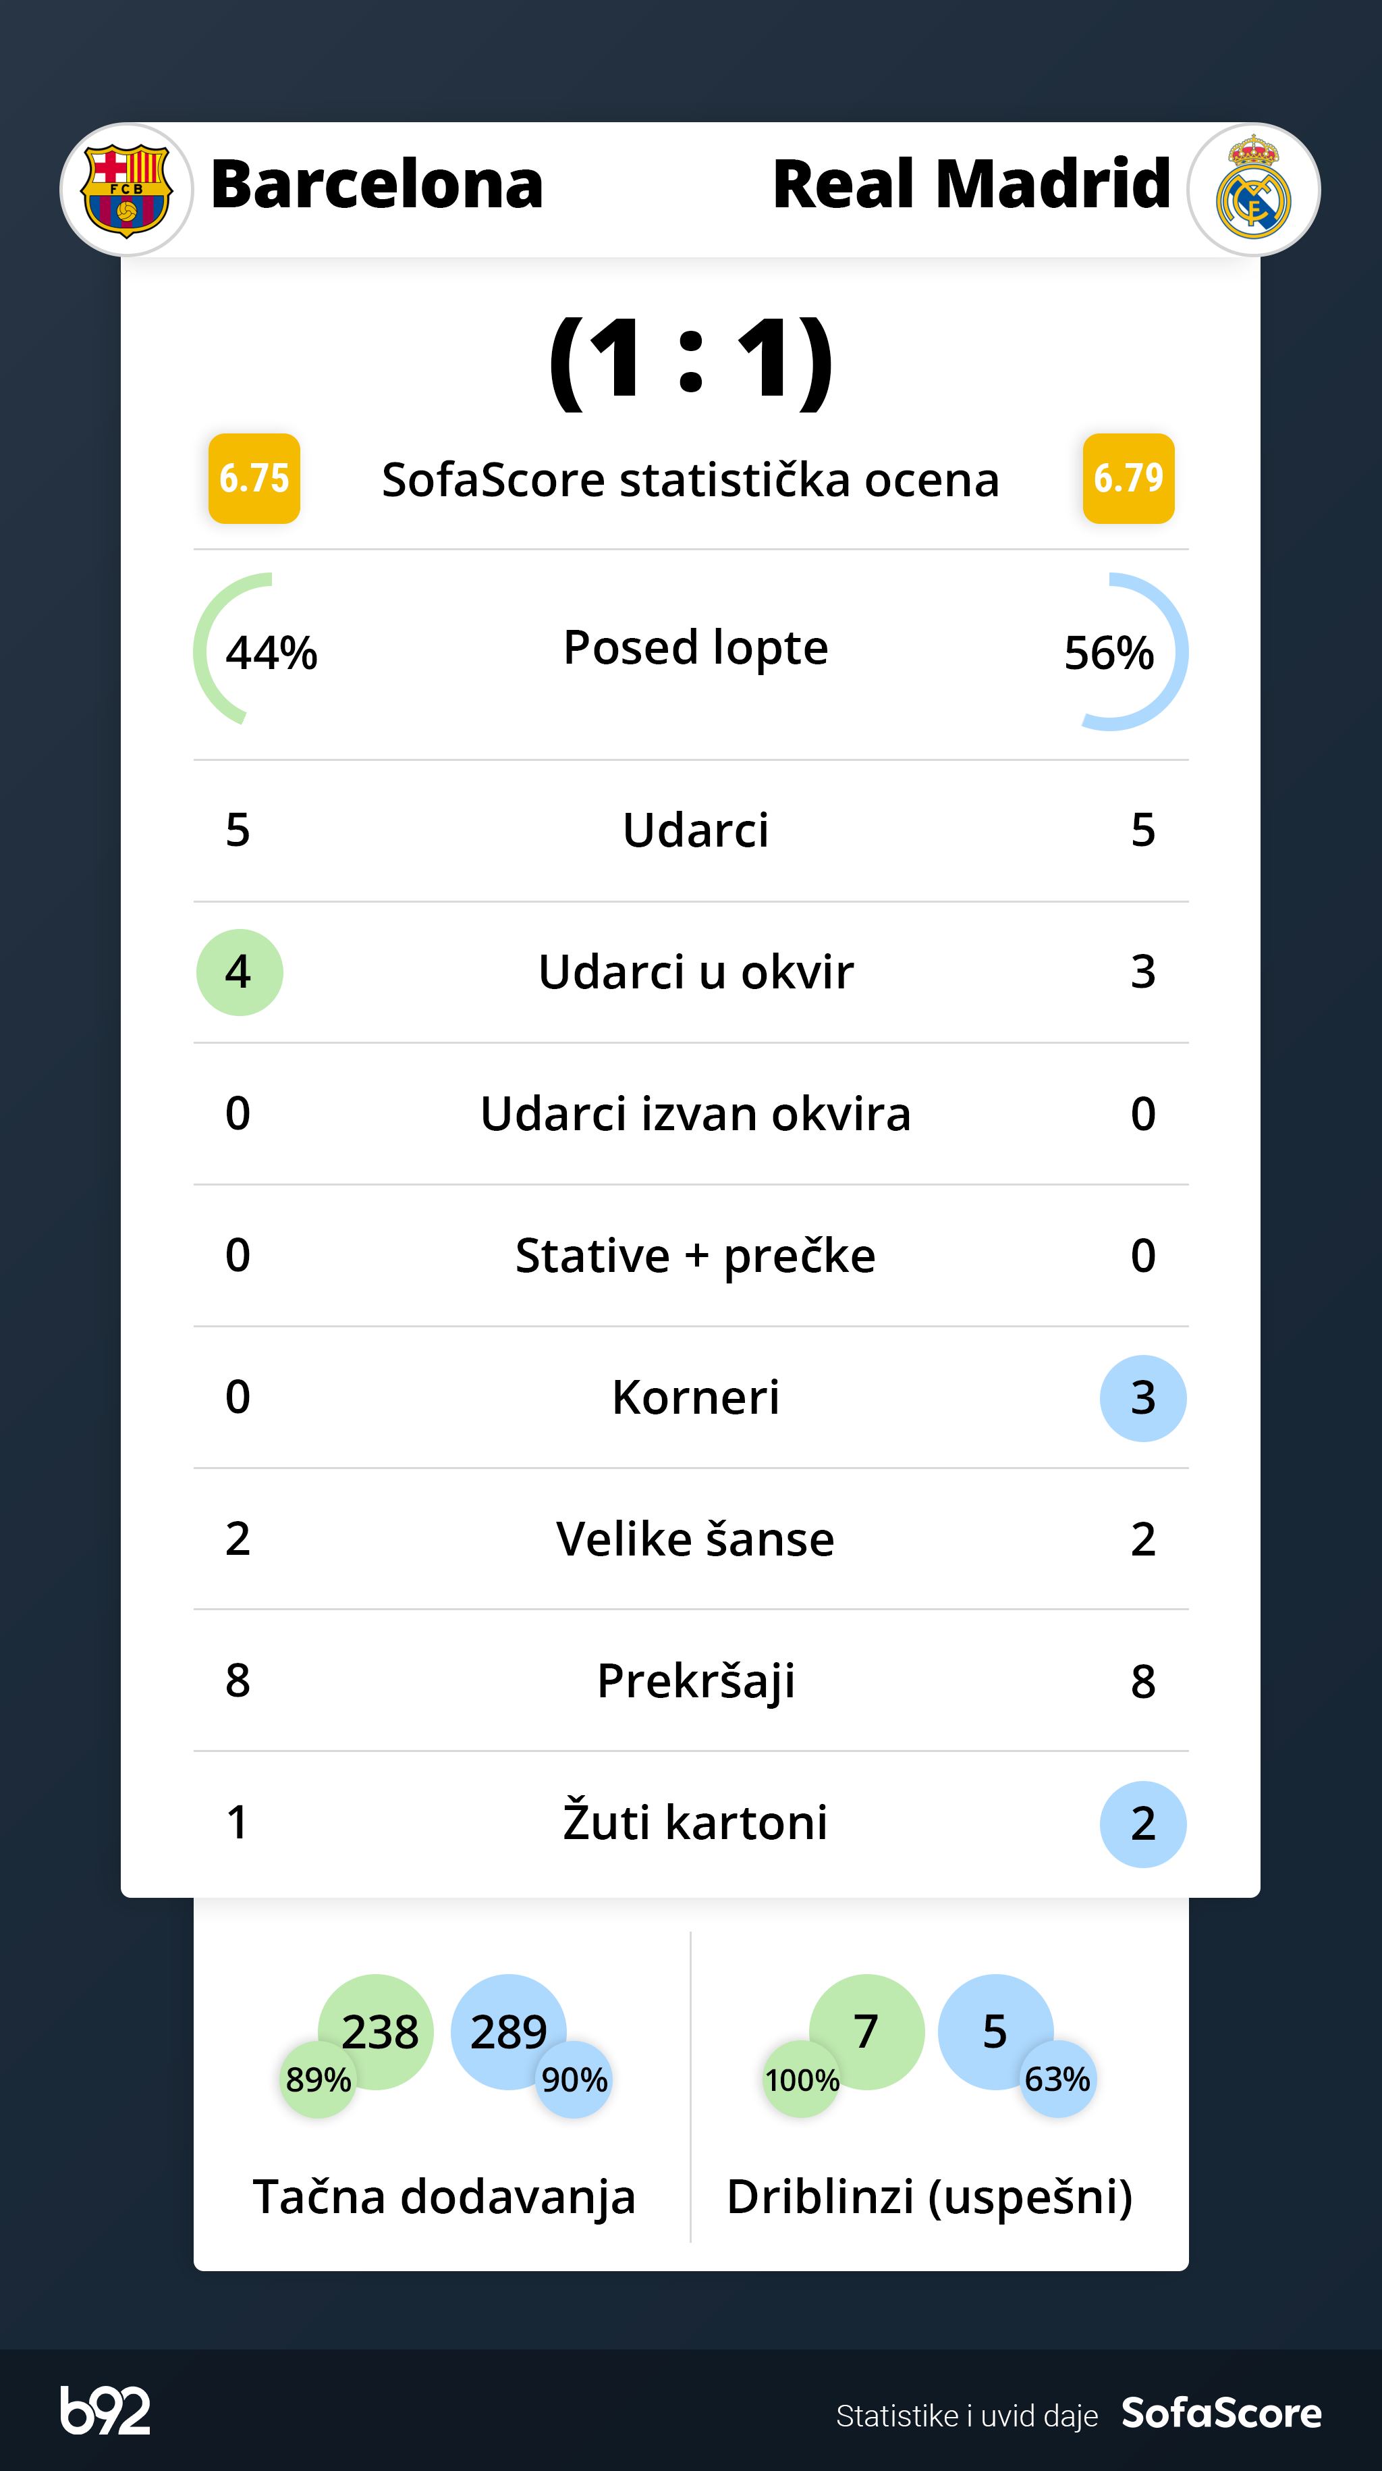
Task: Click the Real Madrid club crest
Action: pyautogui.click(x=1252, y=190)
